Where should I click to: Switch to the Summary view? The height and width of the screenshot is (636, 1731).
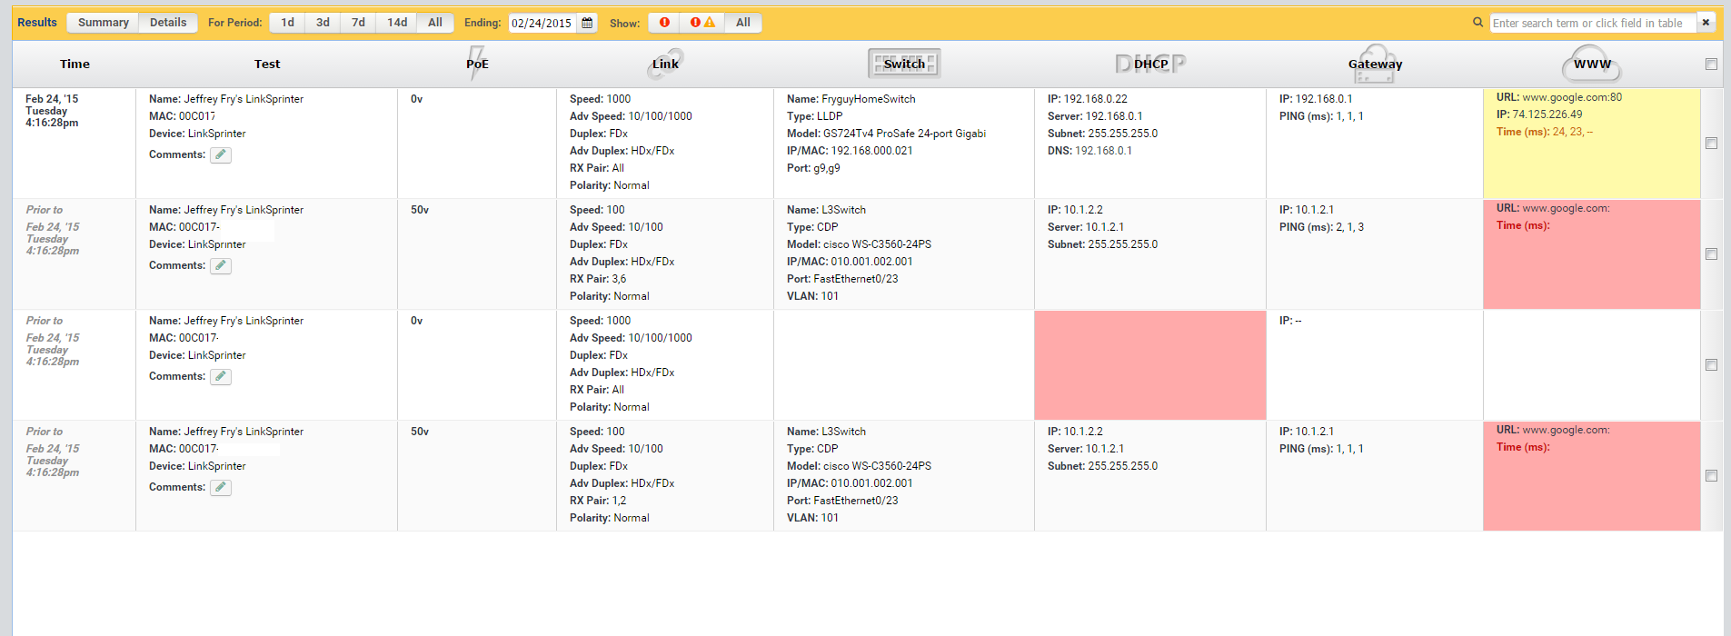[103, 23]
